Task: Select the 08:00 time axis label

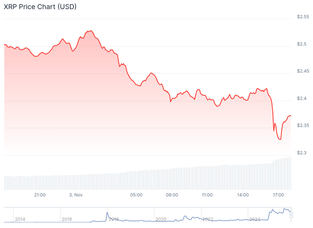Action: [172, 195]
